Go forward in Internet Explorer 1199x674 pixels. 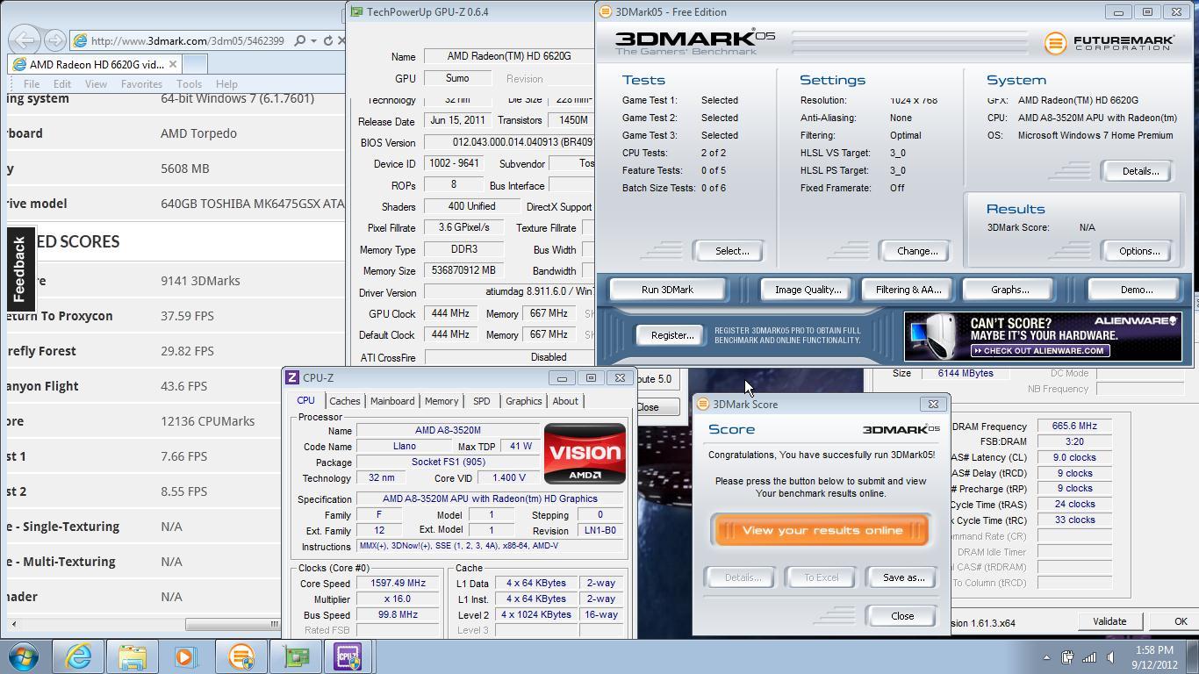click(x=54, y=40)
